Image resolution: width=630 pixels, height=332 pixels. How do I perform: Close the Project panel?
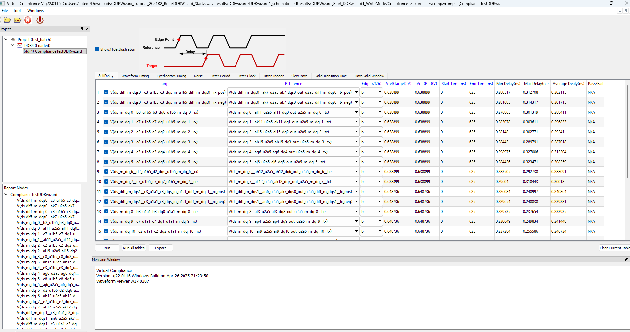point(87,29)
